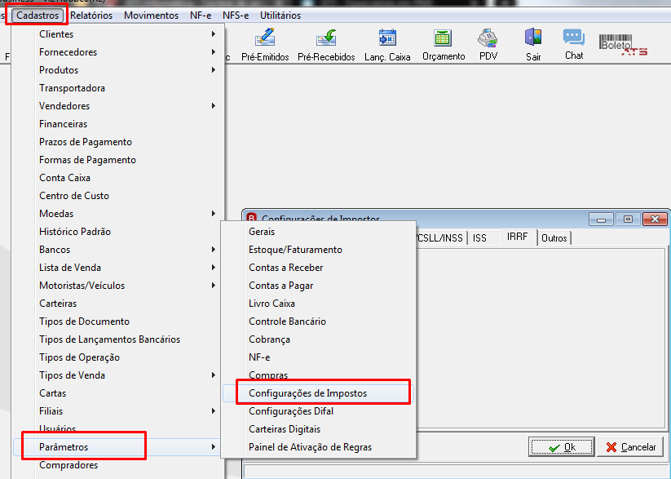Select Compradores menu entry
Image resolution: width=671 pixels, height=479 pixels.
(x=118, y=465)
